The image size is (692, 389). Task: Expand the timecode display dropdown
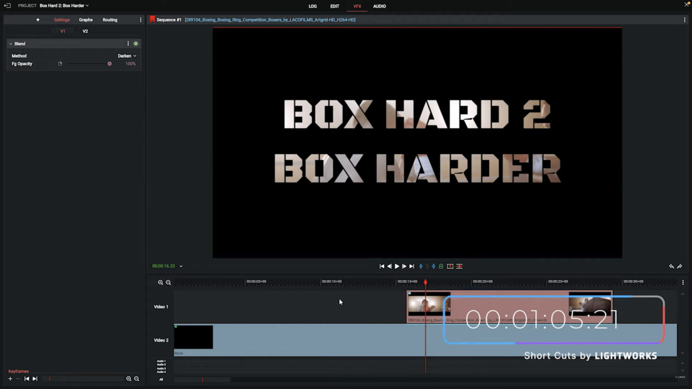coord(180,266)
